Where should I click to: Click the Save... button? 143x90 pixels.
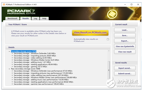pyautogui.click(x=125, y=35)
